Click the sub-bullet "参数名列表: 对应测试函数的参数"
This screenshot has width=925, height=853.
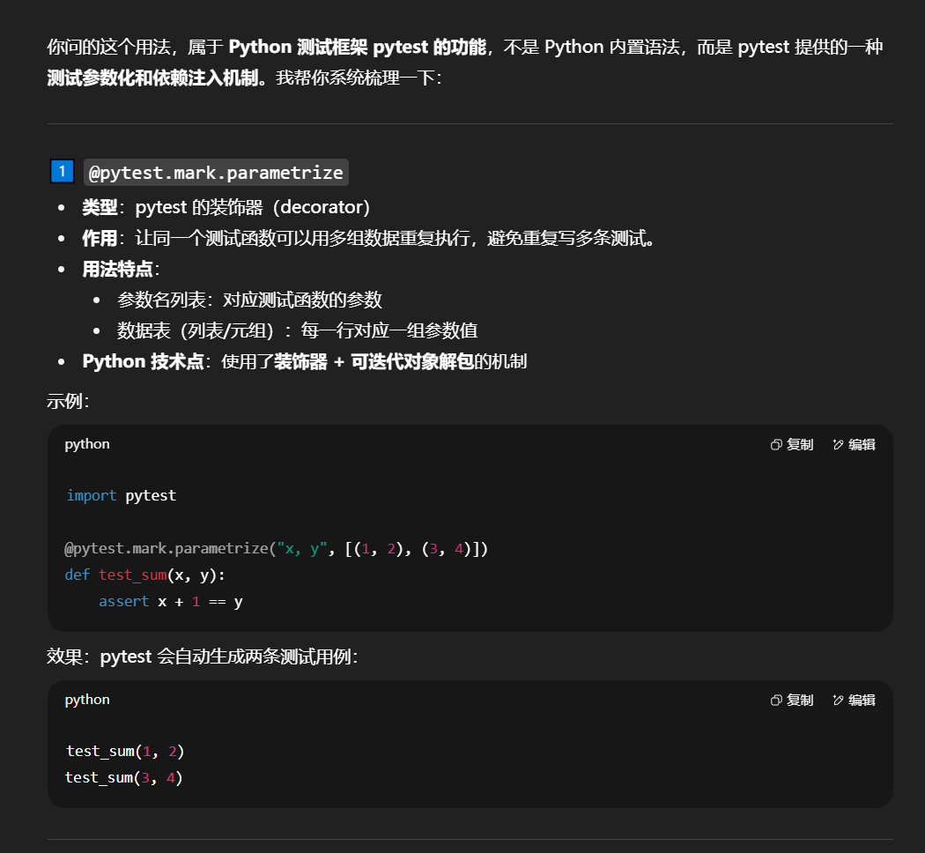[x=249, y=300]
